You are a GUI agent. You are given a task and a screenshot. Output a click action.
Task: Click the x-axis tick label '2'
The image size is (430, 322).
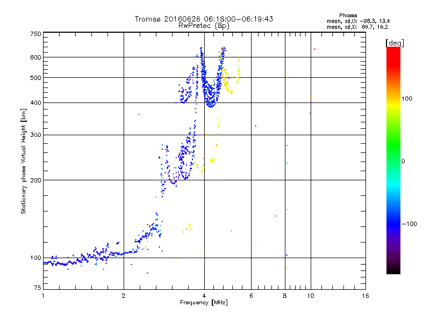pos(124,296)
